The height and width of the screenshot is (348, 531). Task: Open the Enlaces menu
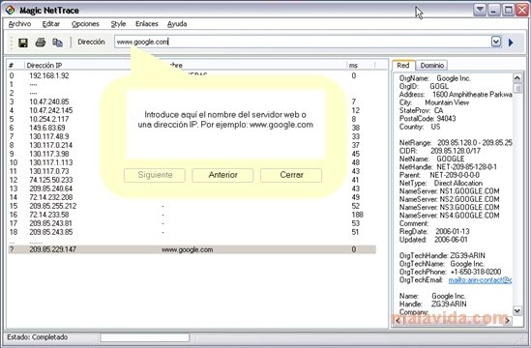147,24
